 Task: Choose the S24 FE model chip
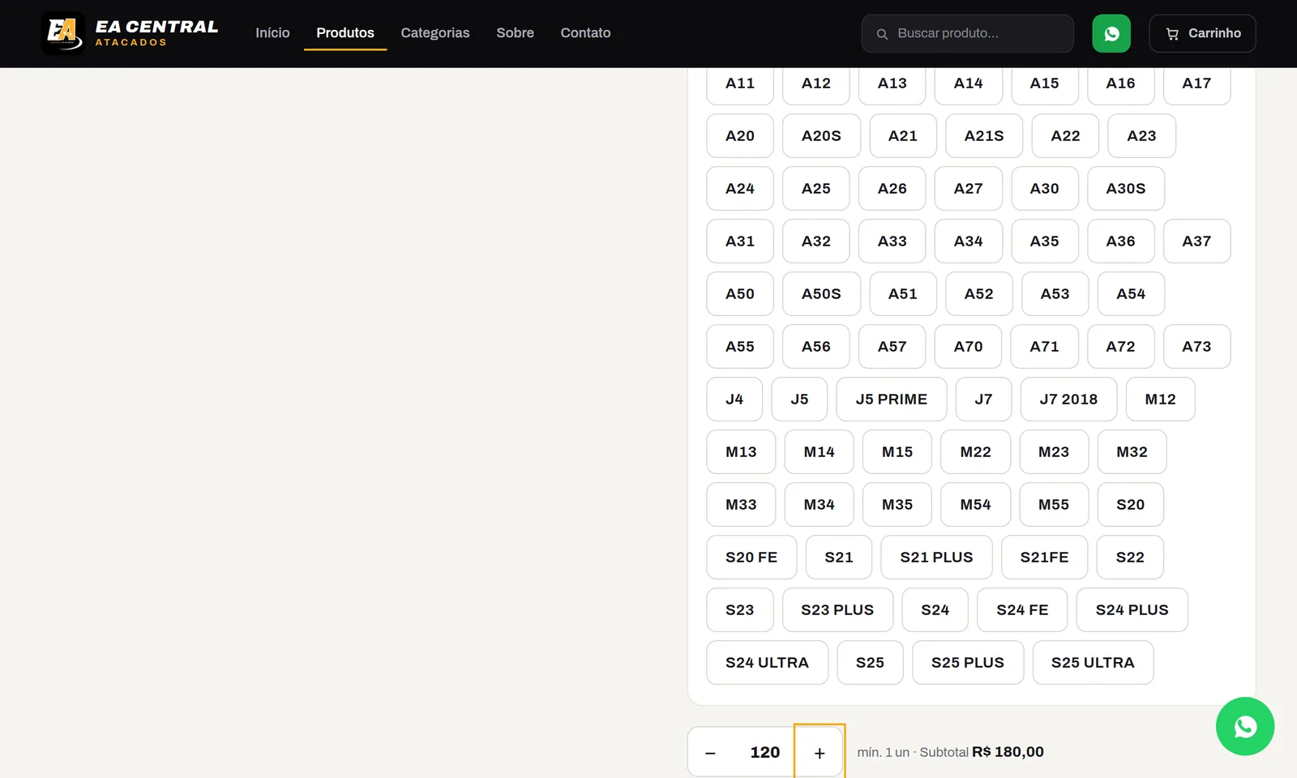coord(1022,610)
